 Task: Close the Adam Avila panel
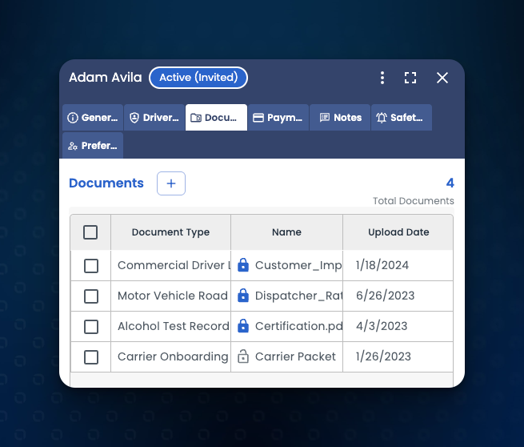point(442,78)
